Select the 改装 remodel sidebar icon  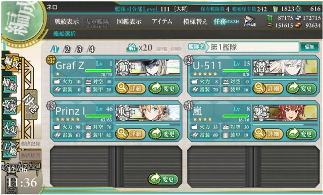tap(10, 106)
